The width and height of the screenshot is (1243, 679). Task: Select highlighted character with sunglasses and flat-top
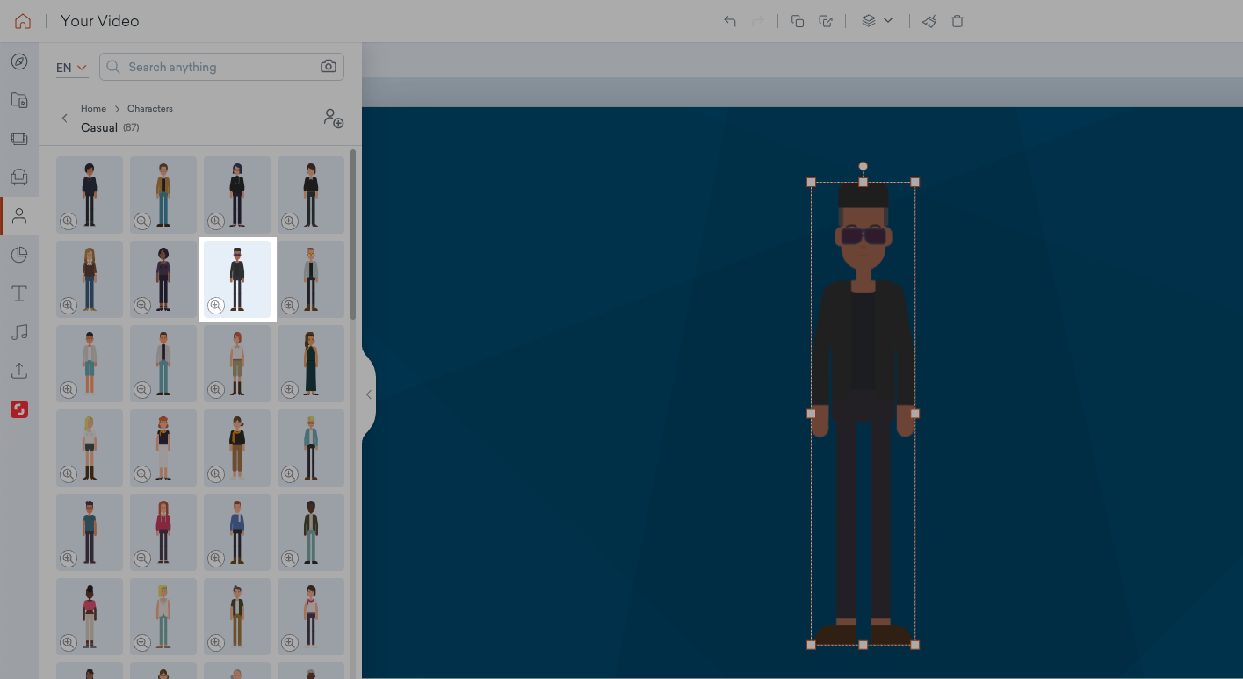237,279
